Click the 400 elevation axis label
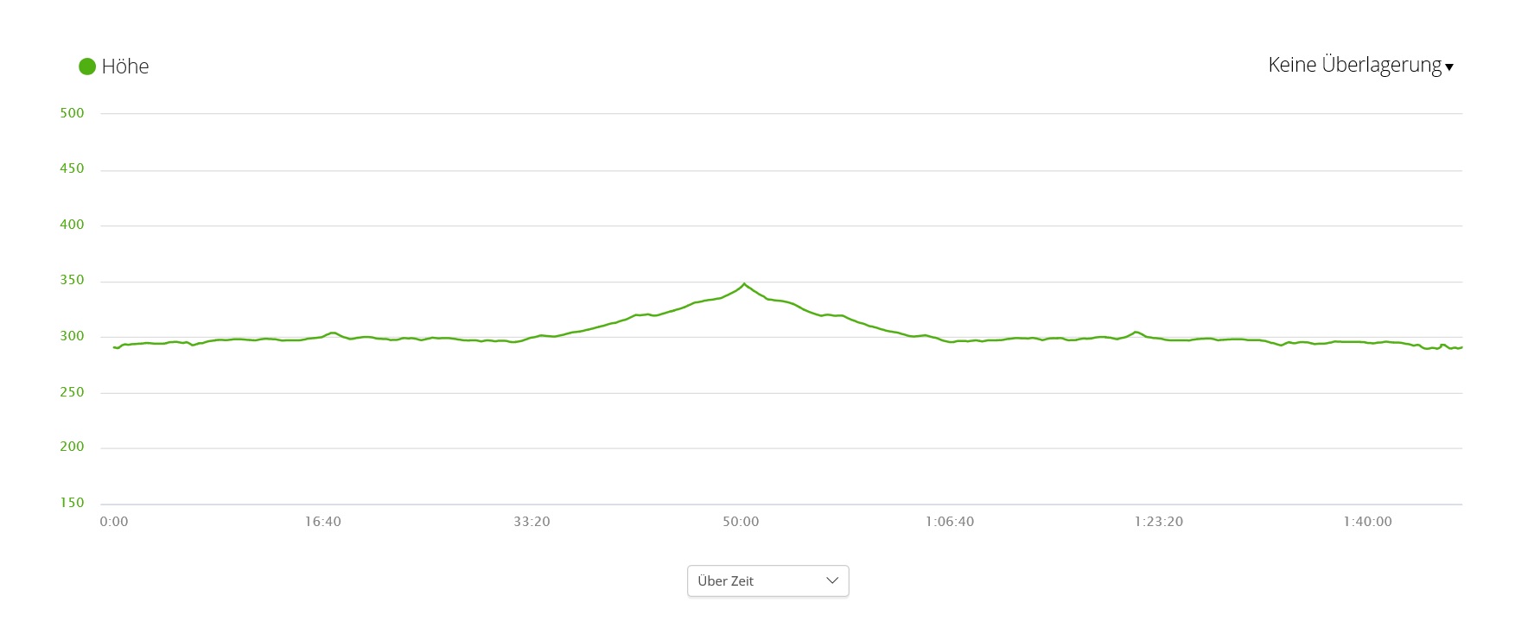The width and height of the screenshot is (1534, 628). 72,225
